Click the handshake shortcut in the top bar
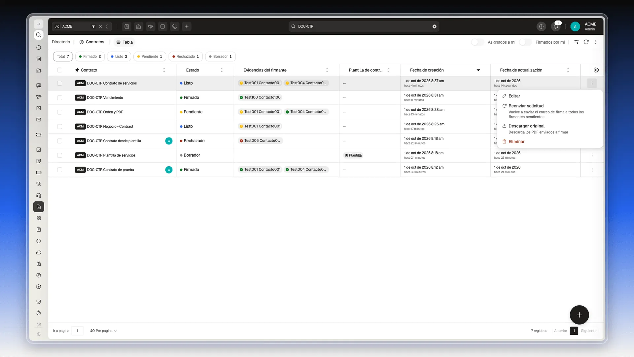Screen dimensions: 634x357 [x=151, y=26]
